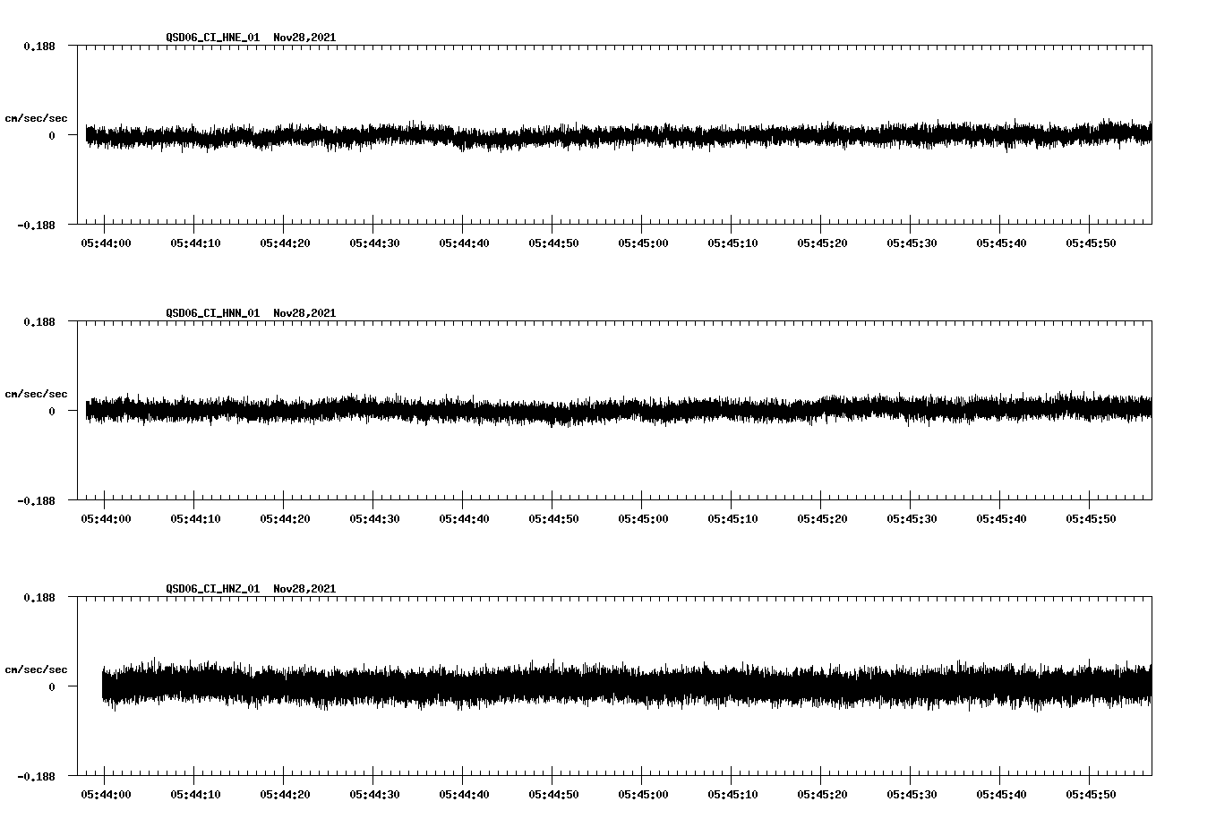Image resolution: width=1216 pixels, height=827 pixels.
Task: Pick the 05:44:00 time label under HNZ plot
Action: (106, 795)
